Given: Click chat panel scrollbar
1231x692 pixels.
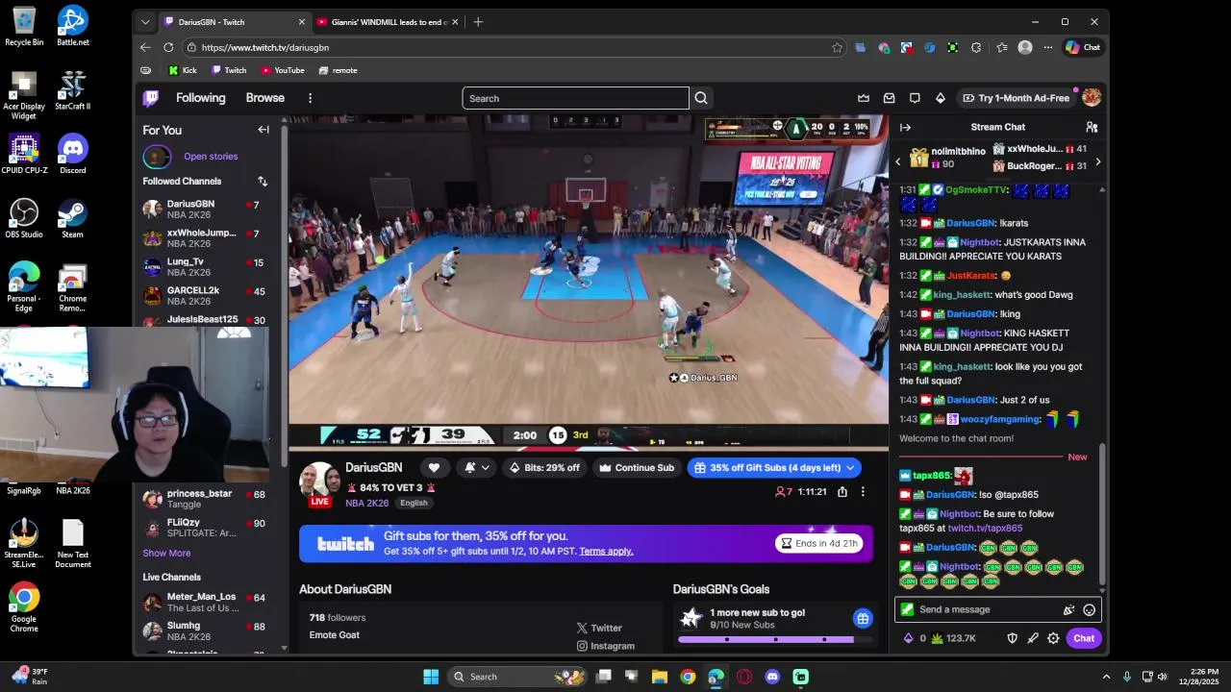Looking at the screenshot, I should pos(1102,514).
